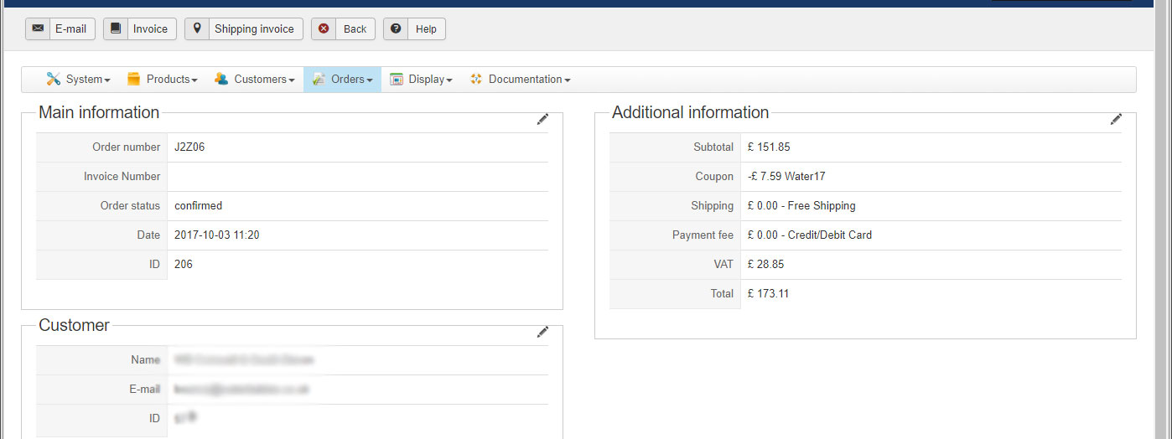Click the Invoice book icon
Image resolution: width=1172 pixels, height=439 pixels.
(x=117, y=28)
